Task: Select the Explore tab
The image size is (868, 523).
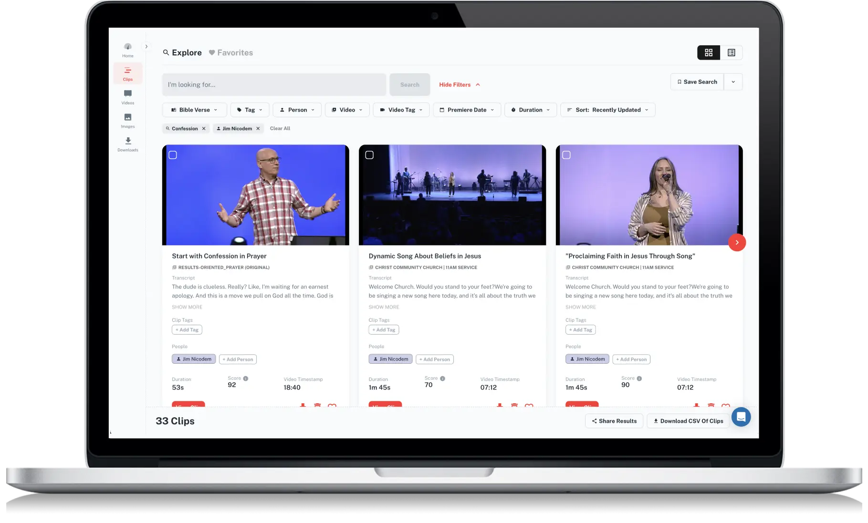Action: (182, 52)
